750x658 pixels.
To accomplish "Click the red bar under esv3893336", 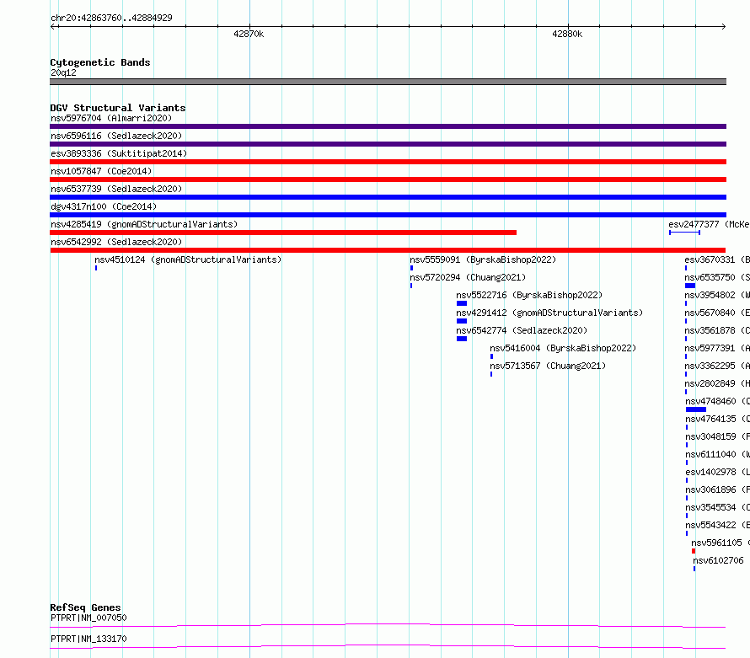I will click(x=388, y=162).
